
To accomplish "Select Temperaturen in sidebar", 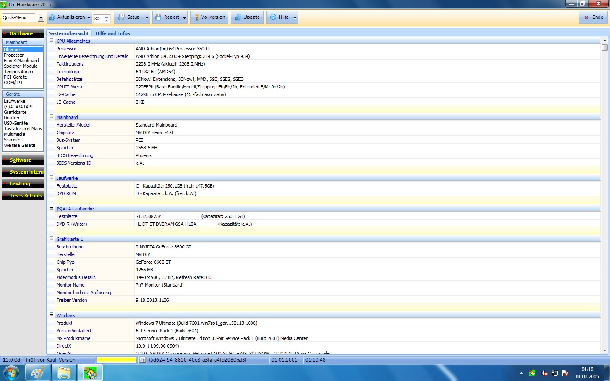I will [x=18, y=72].
